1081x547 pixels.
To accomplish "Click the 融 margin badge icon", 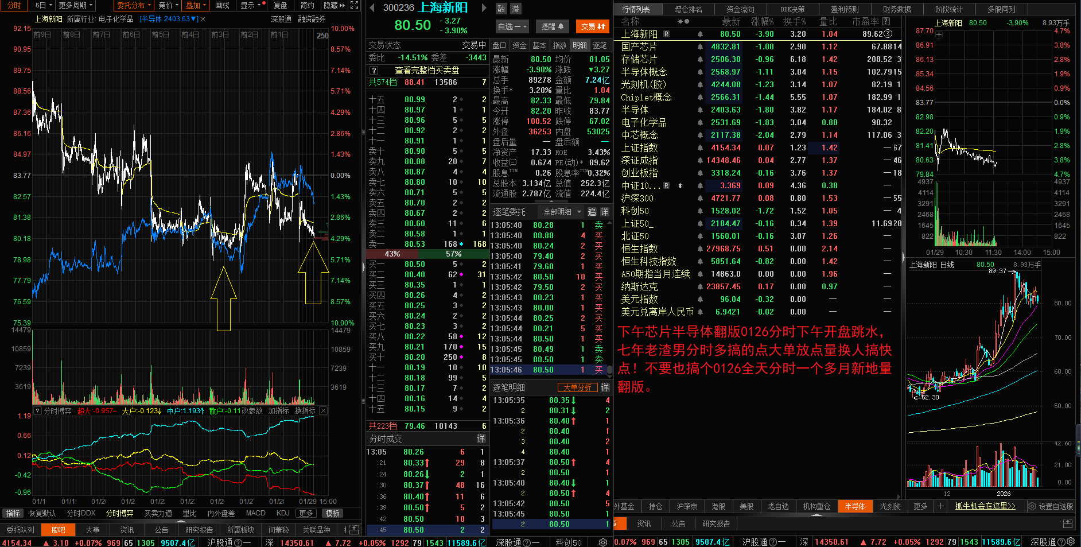I will pos(501,9).
